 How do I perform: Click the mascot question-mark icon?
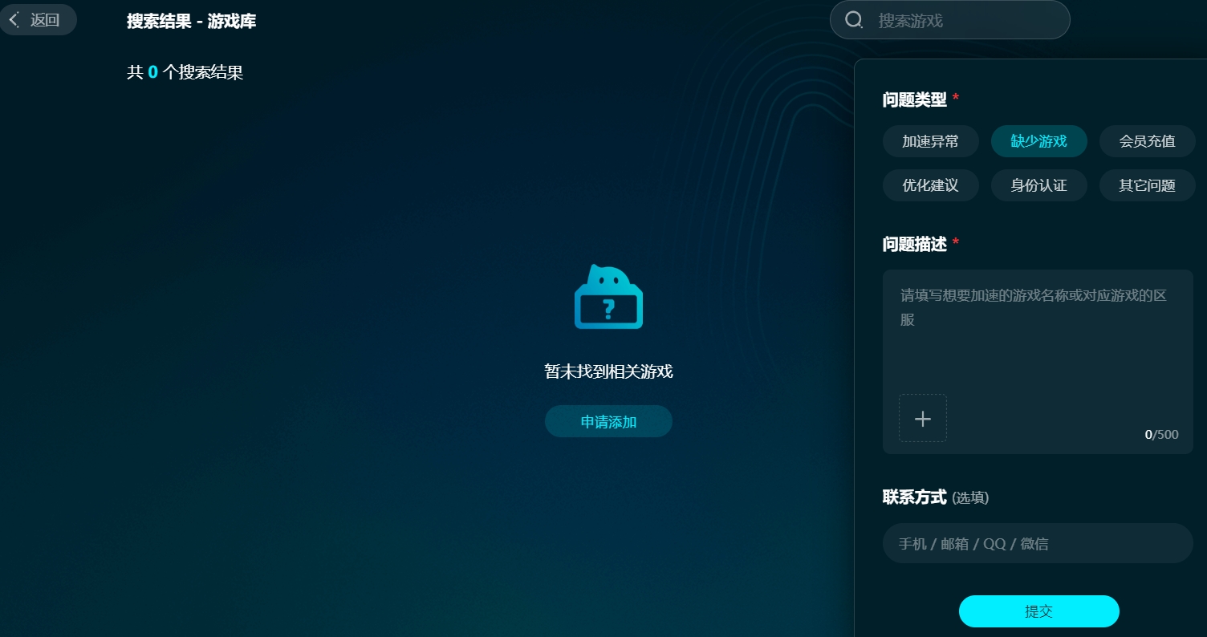click(x=608, y=297)
